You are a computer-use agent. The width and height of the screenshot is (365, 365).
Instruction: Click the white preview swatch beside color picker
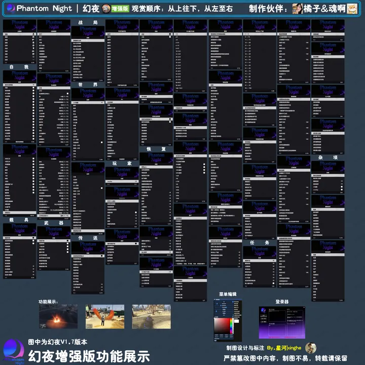[x=237, y=321]
